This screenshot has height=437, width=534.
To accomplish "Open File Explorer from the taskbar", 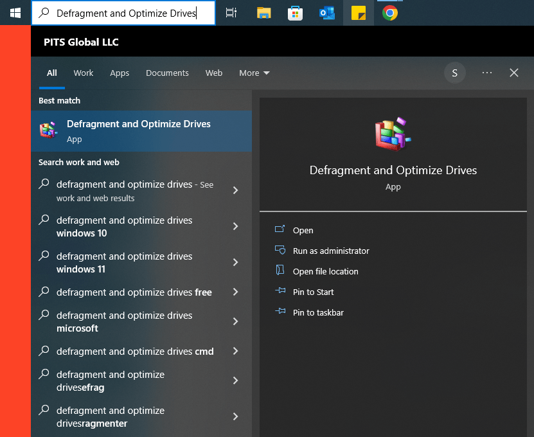I will [x=263, y=13].
